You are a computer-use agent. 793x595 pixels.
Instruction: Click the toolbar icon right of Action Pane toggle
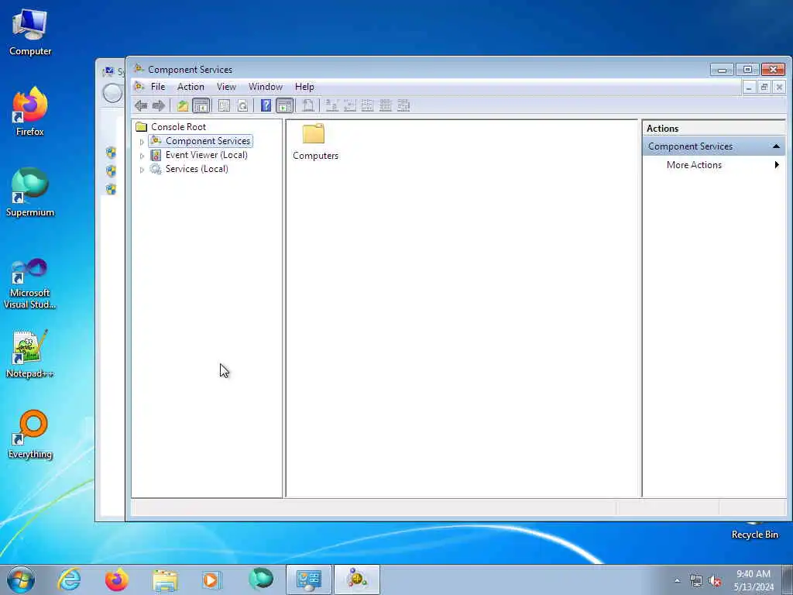[308, 105]
